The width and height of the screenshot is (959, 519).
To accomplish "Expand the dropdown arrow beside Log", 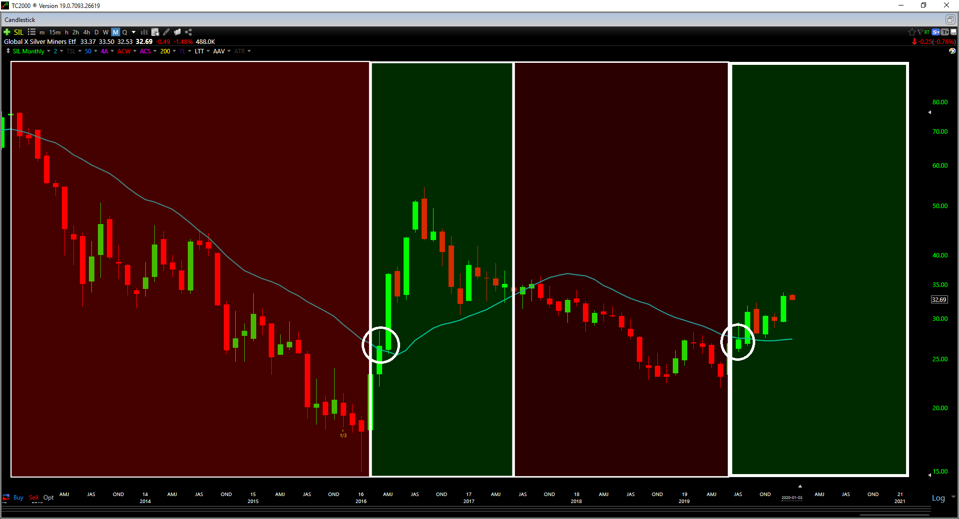I will [953, 497].
